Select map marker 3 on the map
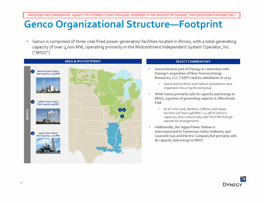The width and height of the screenshot is (264, 203). click(x=122, y=116)
